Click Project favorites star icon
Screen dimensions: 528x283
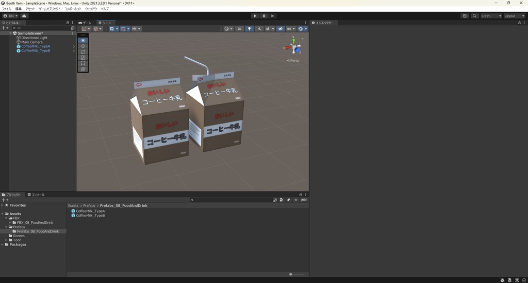coord(295,200)
